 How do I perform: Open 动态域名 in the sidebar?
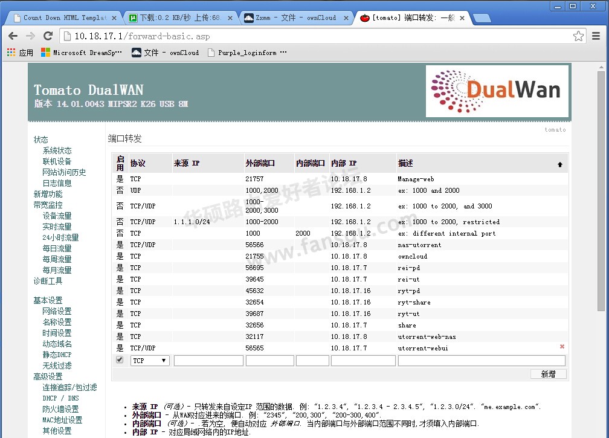pos(57,344)
